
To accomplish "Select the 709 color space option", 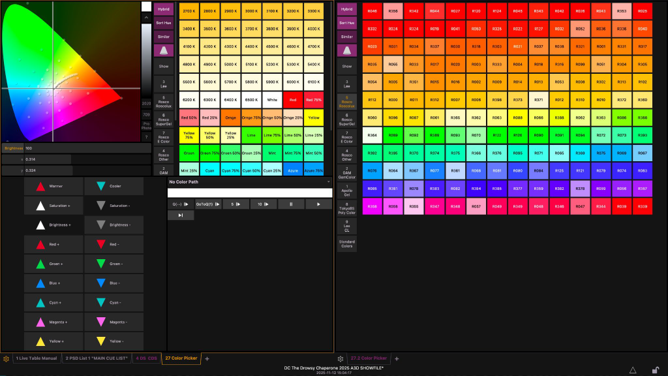I will (146, 115).
